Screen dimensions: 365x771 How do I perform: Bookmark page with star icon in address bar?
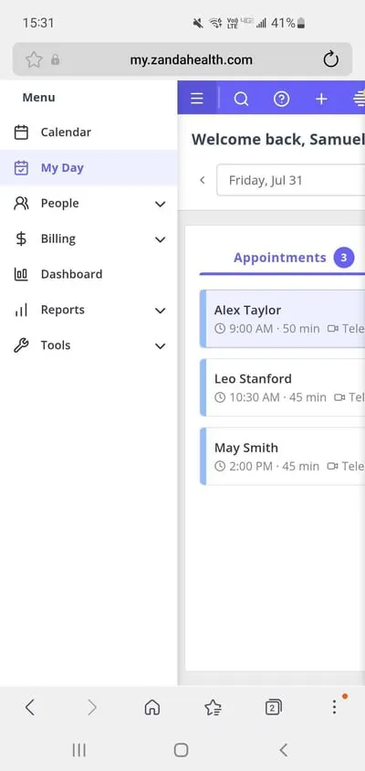(34, 60)
